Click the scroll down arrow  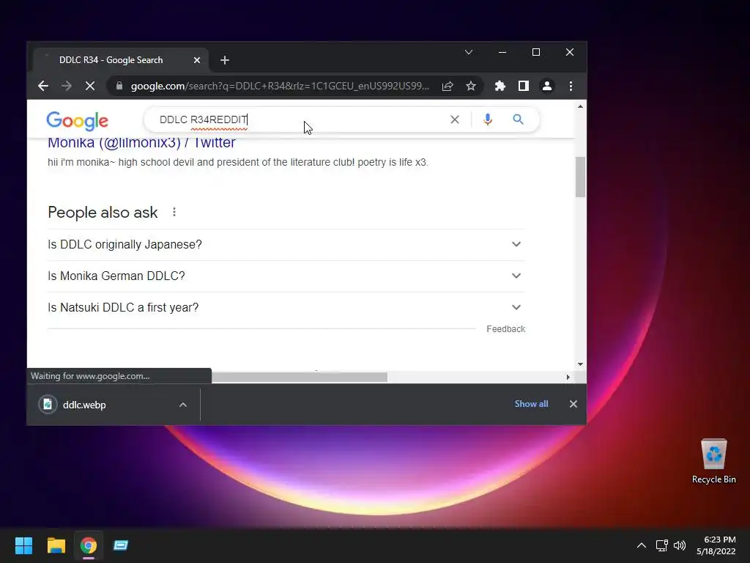point(580,364)
